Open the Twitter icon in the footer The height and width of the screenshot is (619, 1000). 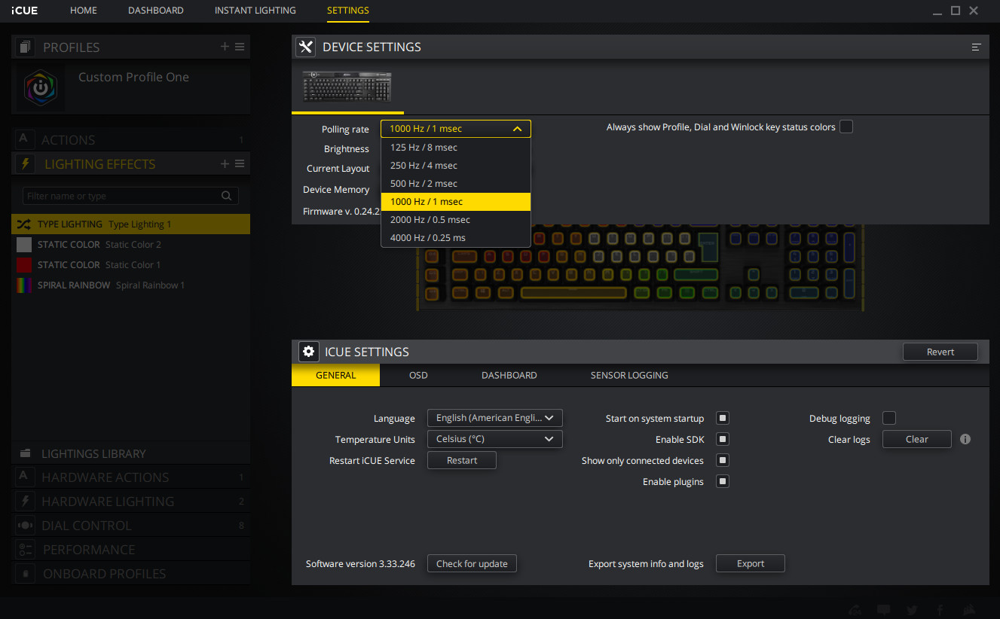click(x=912, y=610)
